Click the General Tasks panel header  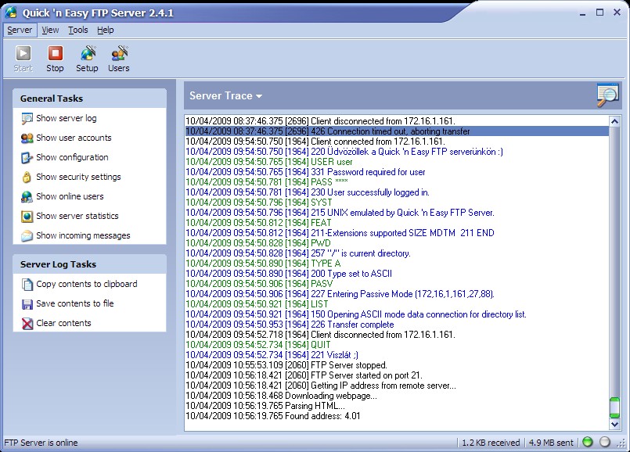[89, 99]
